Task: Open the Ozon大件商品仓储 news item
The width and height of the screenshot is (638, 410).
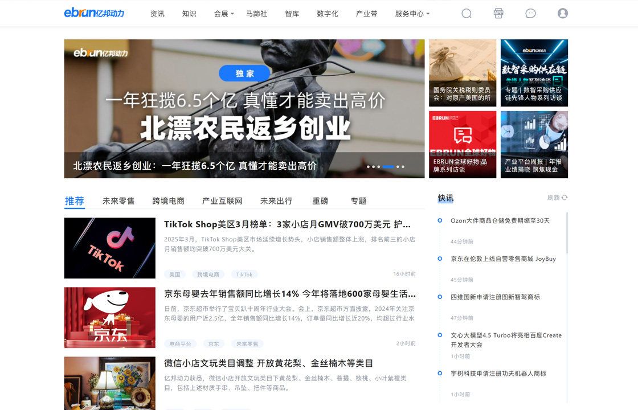Action: click(500, 221)
